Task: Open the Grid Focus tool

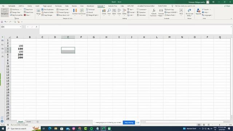Action: point(16,9)
